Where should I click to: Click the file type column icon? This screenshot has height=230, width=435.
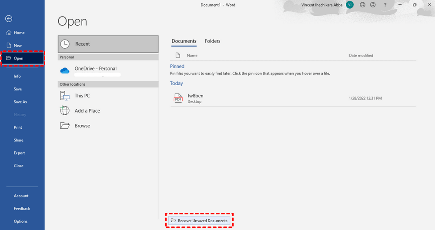pos(178,56)
